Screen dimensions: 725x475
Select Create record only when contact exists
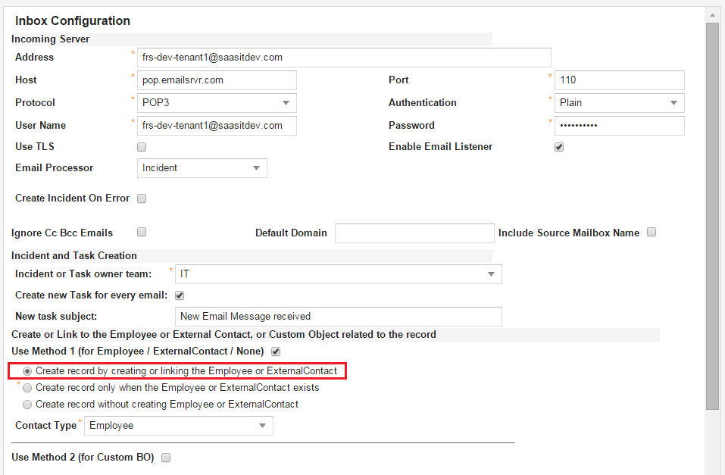pyautogui.click(x=28, y=388)
